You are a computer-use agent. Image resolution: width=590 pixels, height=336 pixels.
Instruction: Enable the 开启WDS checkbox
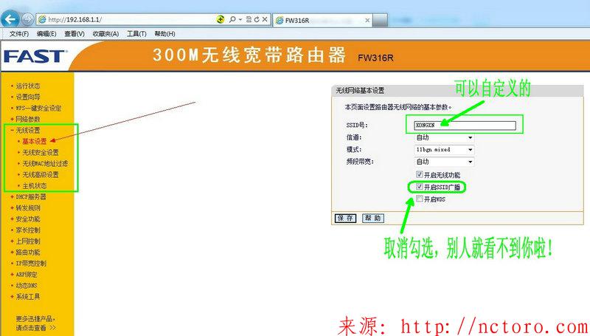click(x=419, y=199)
